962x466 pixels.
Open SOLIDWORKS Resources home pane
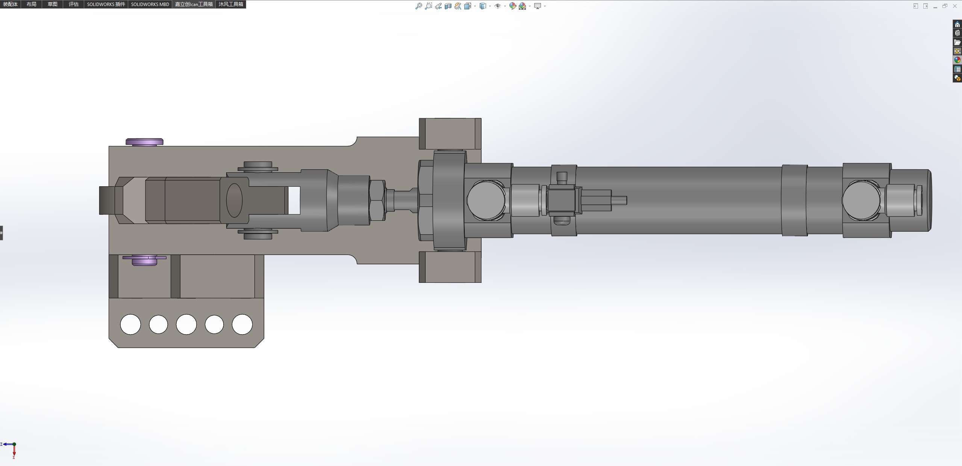957,24
